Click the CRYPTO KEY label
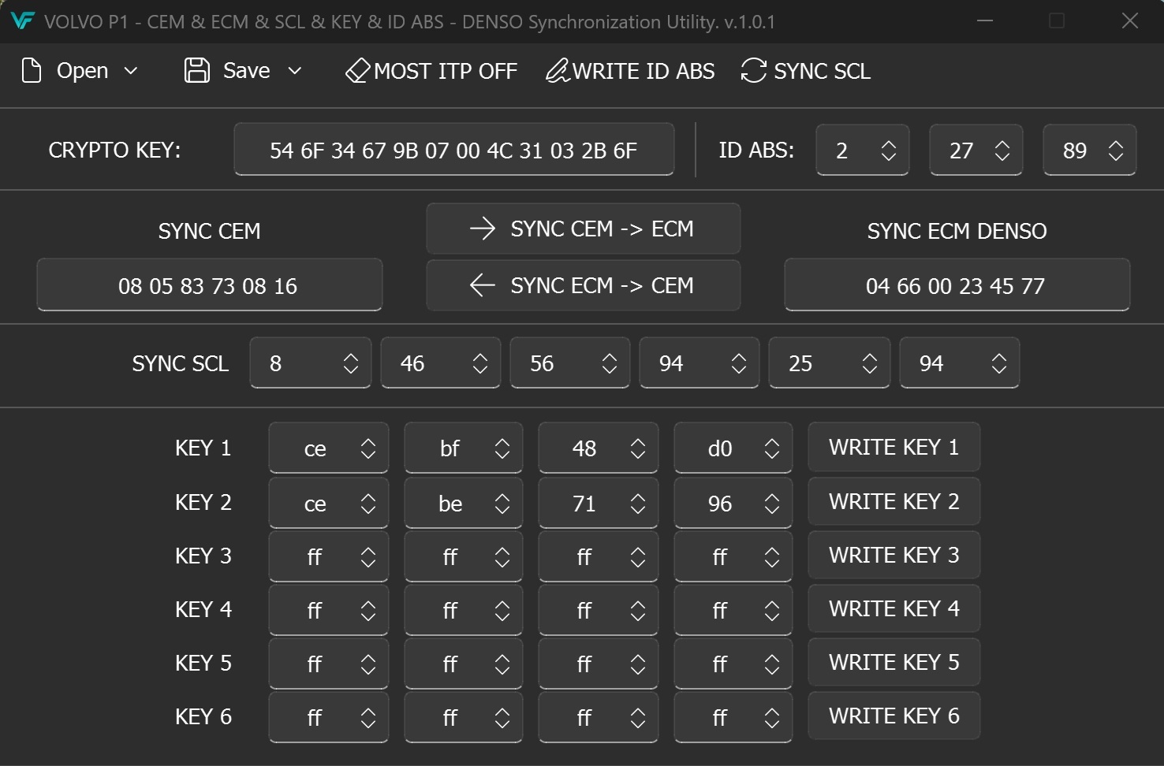The image size is (1164, 766). point(114,150)
